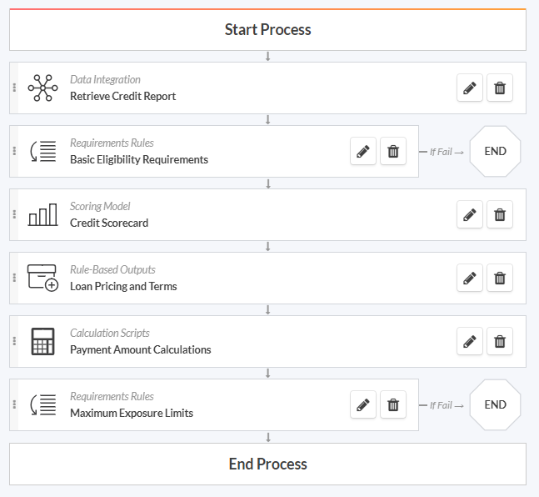Click the Calculation Scripts calculator icon

click(x=42, y=341)
